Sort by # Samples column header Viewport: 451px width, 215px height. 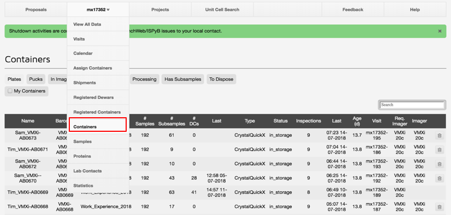point(145,121)
